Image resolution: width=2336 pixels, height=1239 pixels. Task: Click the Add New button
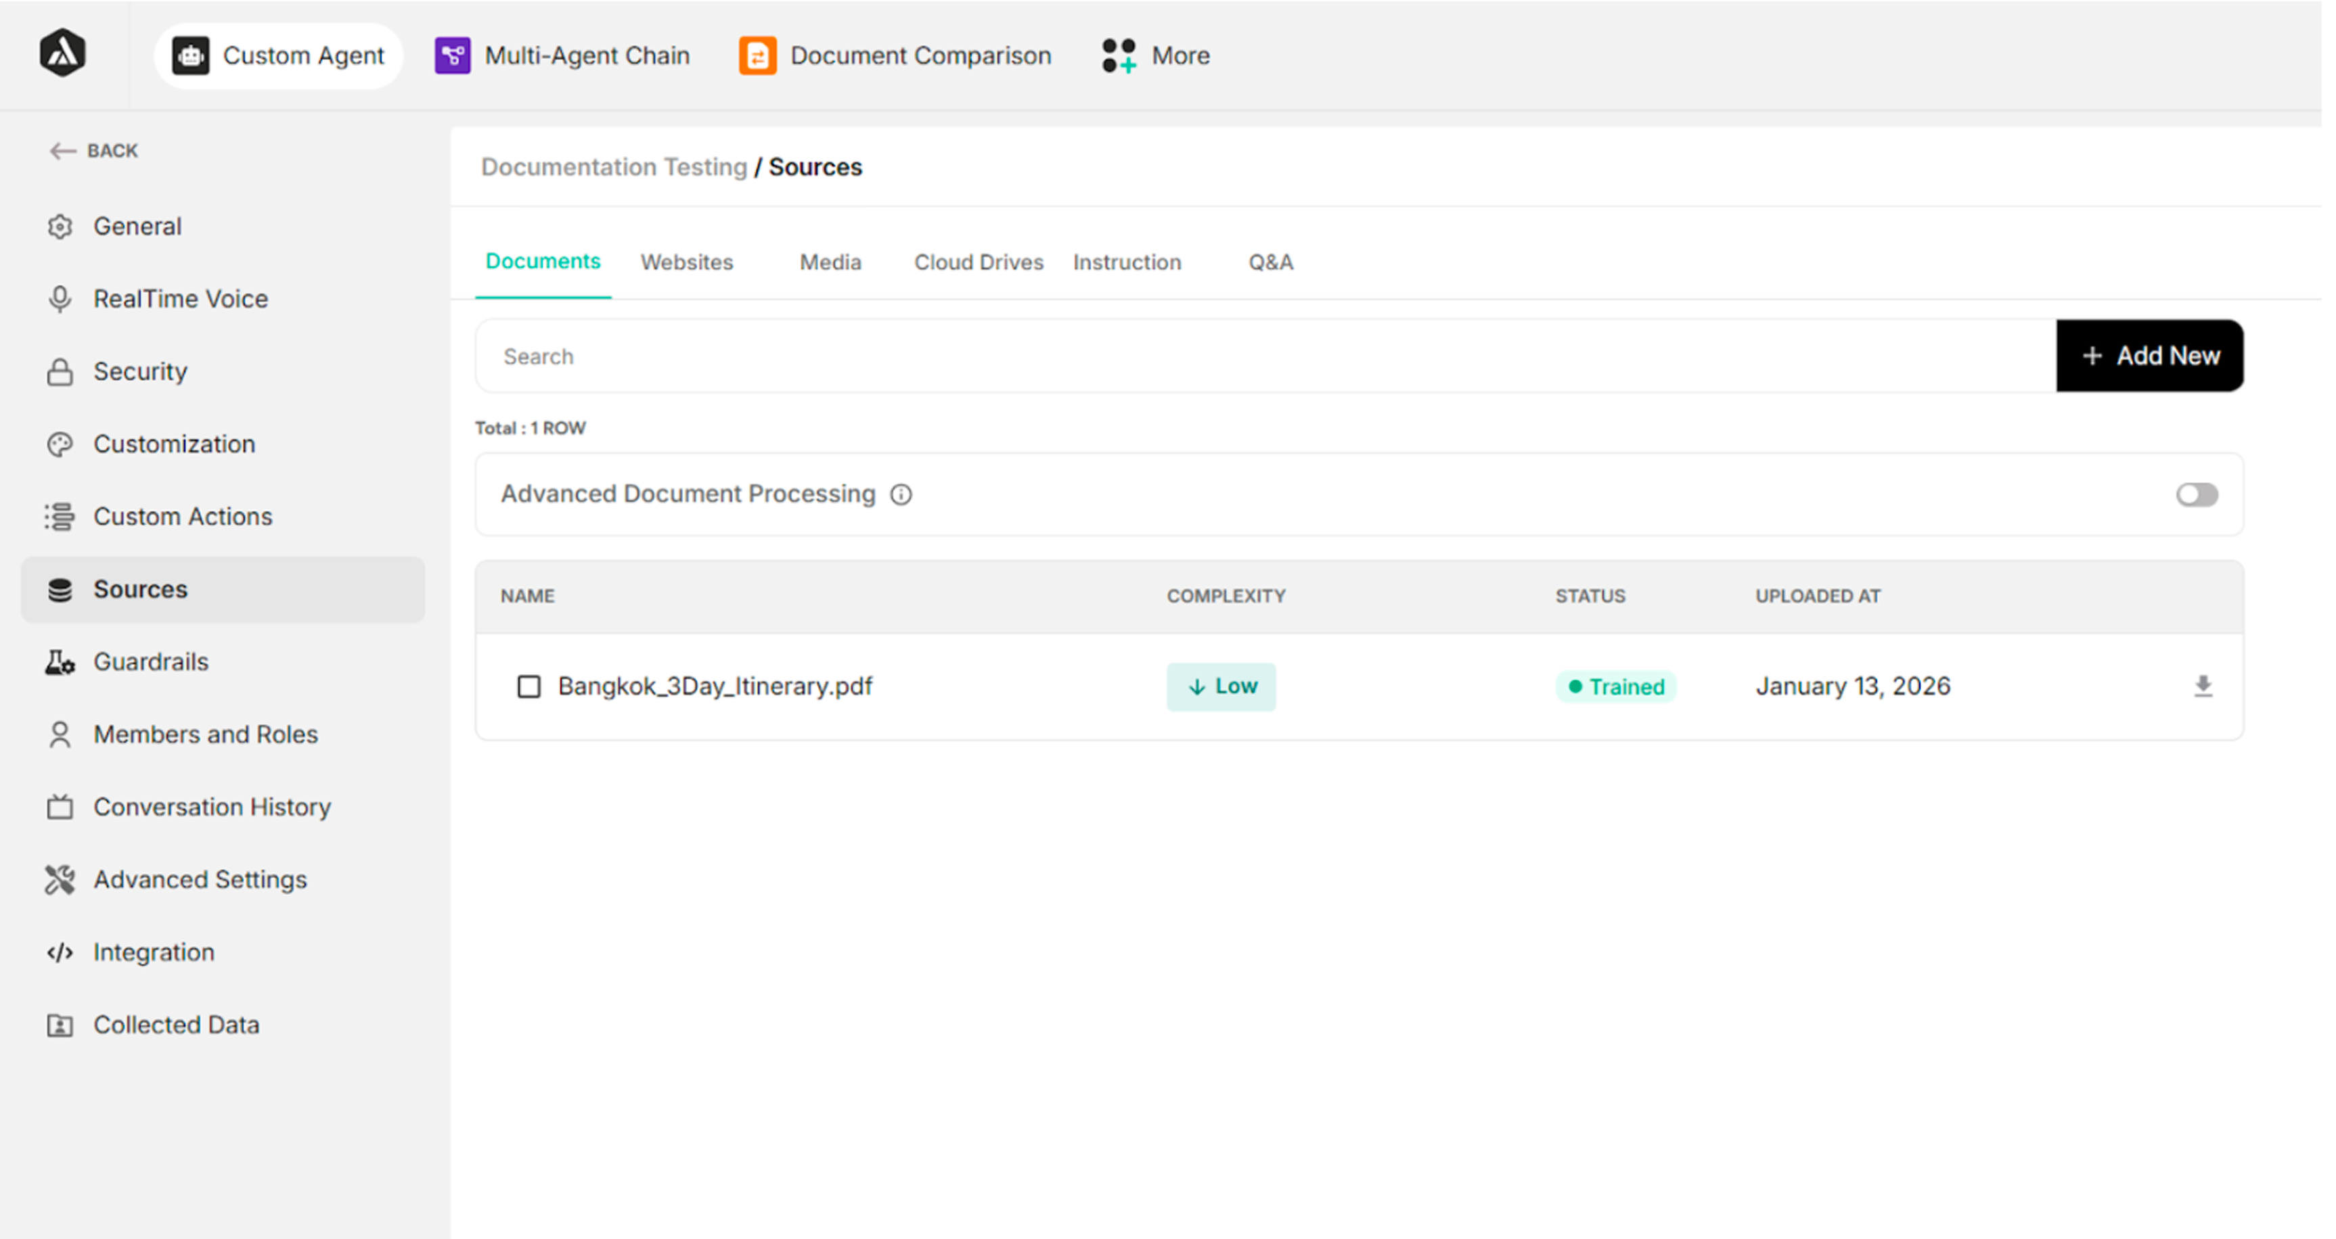tap(2149, 355)
